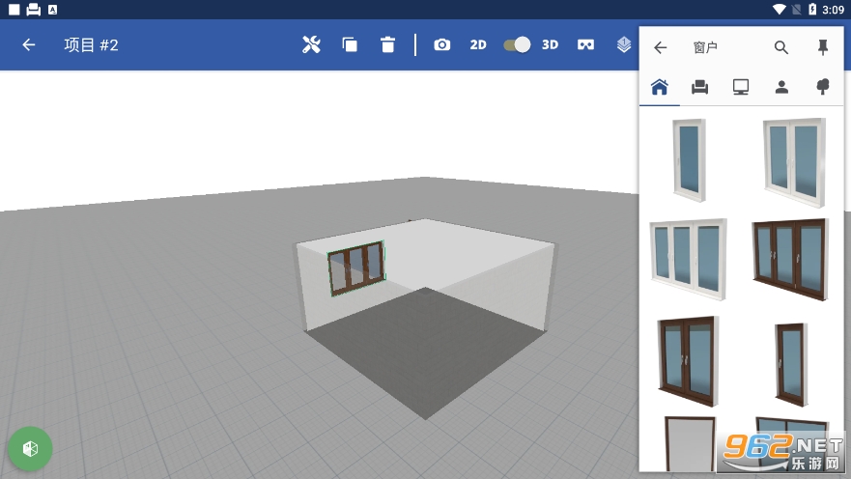Duplicate the selected object with copy icon

pos(350,44)
